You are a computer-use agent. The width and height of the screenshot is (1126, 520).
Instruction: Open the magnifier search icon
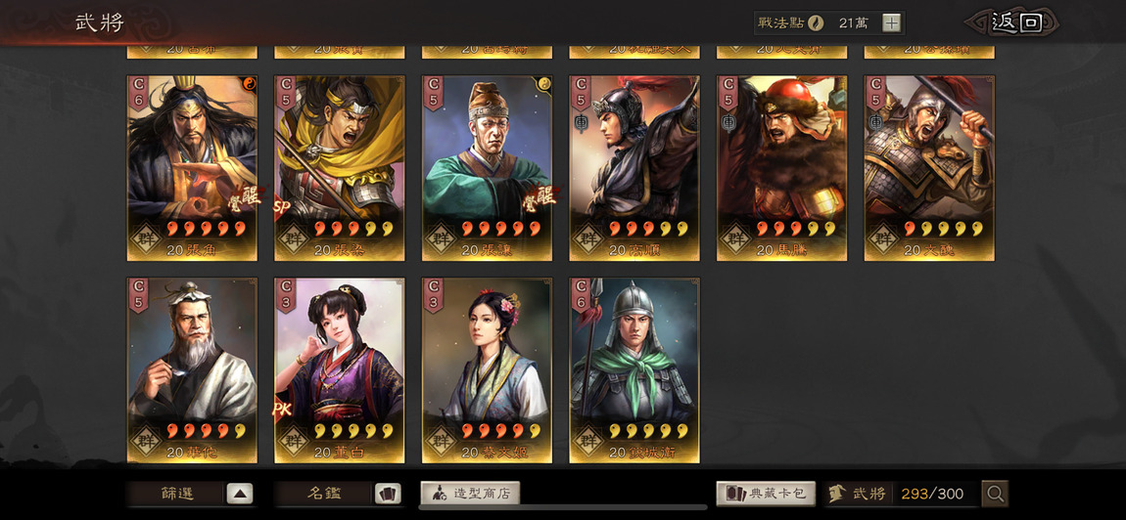tap(995, 494)
